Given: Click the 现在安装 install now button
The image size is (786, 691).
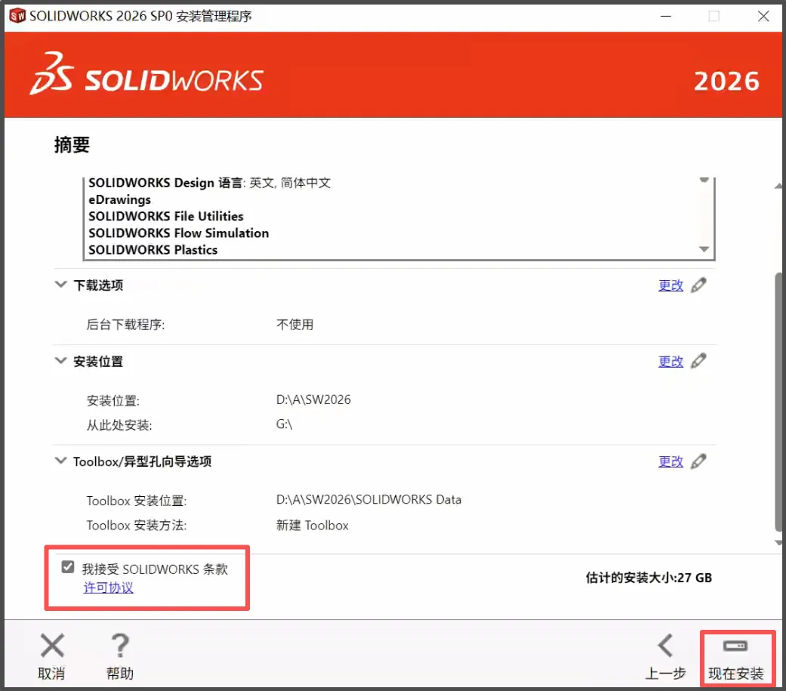Looking at the screenshot, I should pos(736,658).
